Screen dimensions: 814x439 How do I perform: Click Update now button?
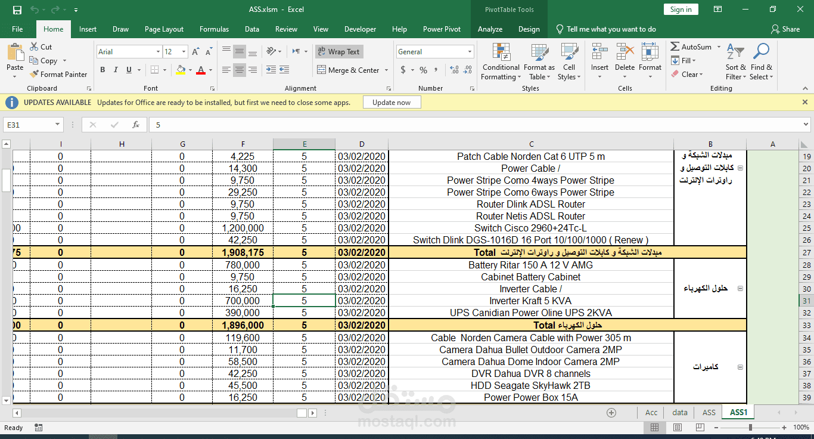pos(392,103)
